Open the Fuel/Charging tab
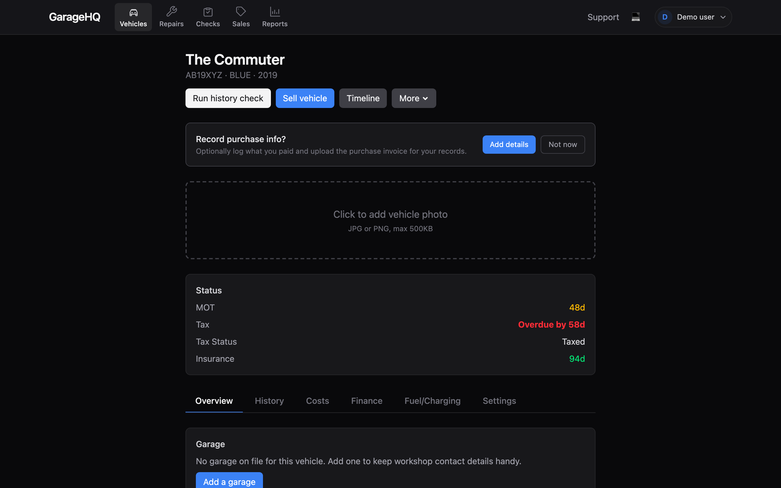The width and height of the screenshot is (781, 488). point(433,401)
